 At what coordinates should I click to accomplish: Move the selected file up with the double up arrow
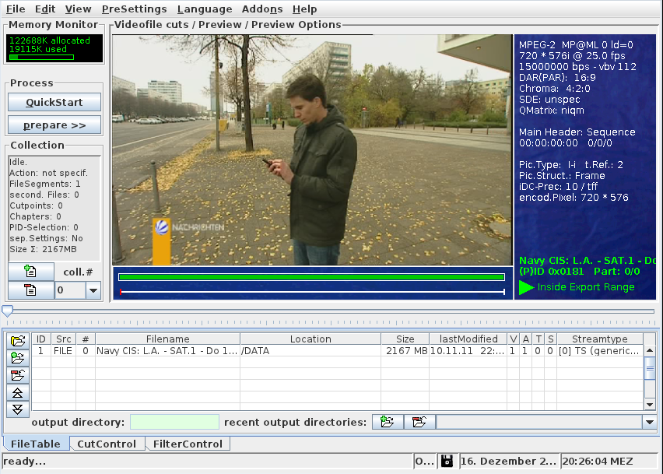[x=17, y=393]
